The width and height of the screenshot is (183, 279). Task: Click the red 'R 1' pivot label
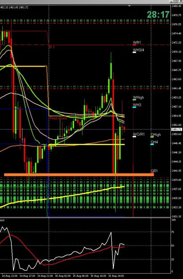pos(52,47)
